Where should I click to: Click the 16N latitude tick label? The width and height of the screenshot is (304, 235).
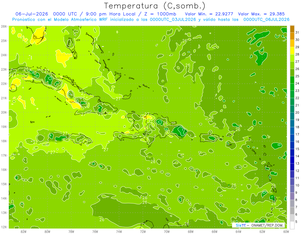click(4, 170)
